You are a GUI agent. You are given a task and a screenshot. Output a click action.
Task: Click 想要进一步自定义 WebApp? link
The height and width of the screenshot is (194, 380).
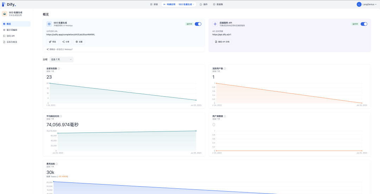[59, 49]
